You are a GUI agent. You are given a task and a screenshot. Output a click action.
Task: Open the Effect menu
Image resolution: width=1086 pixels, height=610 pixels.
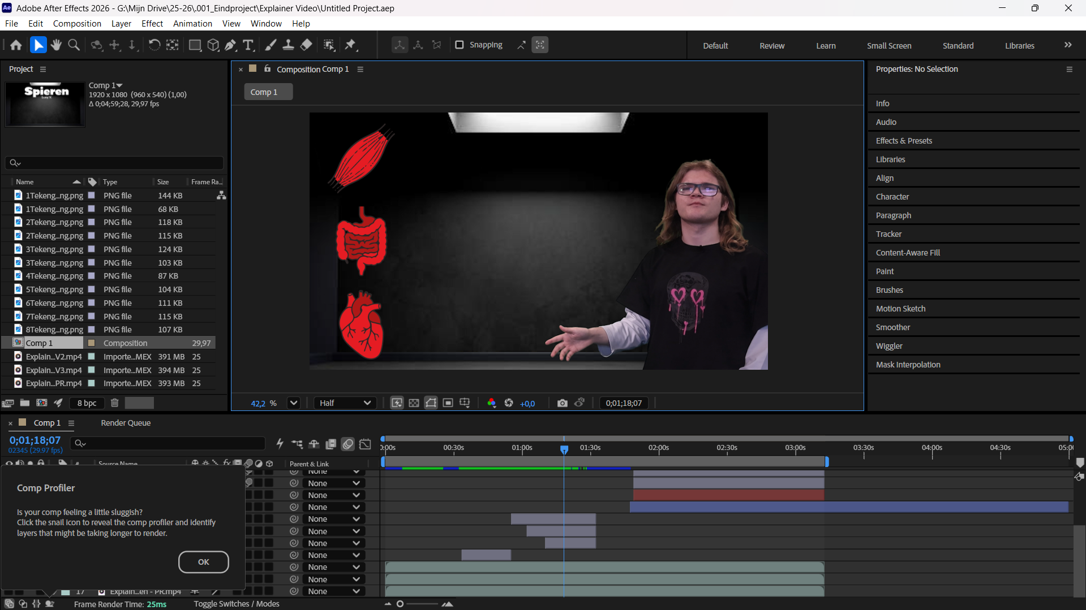(x=152, y=24)
